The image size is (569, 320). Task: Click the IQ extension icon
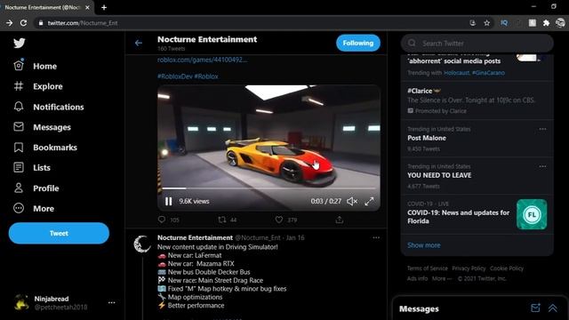504,23
